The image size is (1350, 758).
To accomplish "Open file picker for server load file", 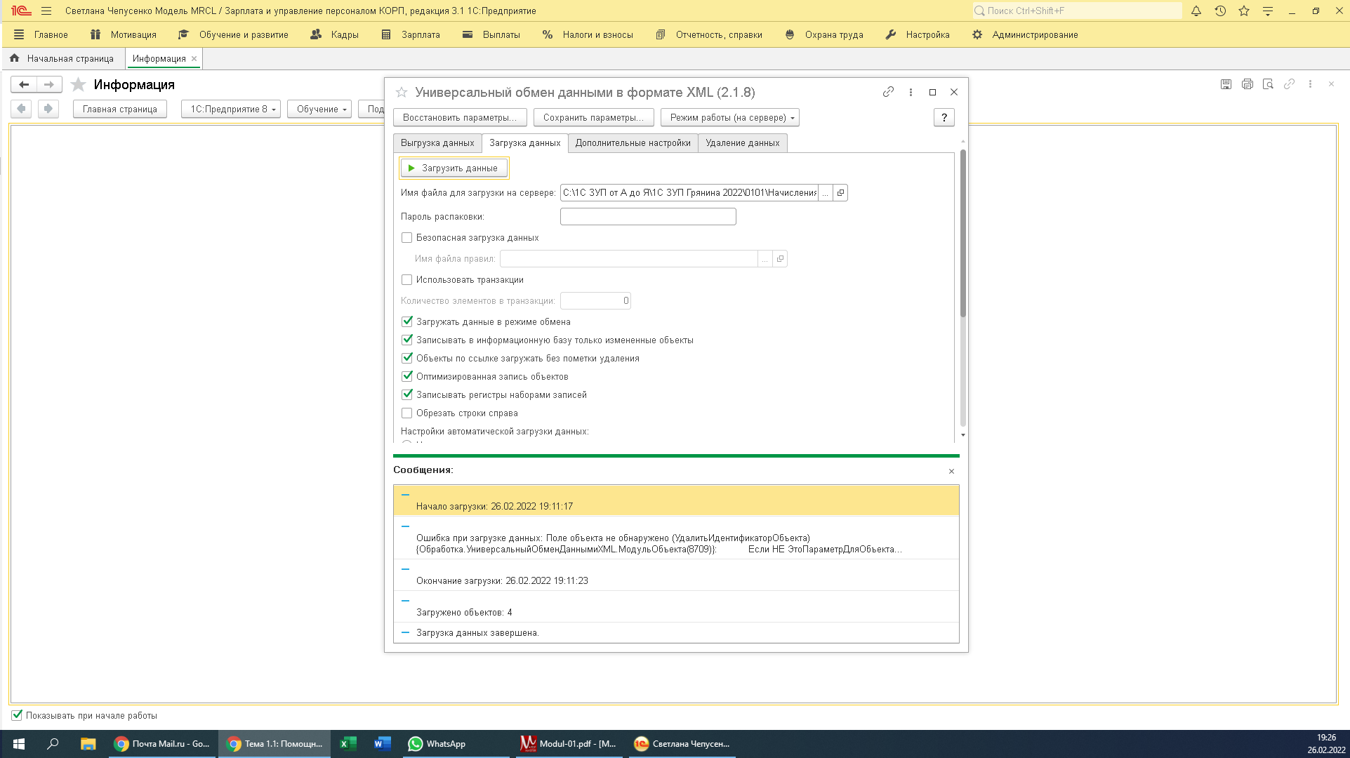I will point(826,193).
